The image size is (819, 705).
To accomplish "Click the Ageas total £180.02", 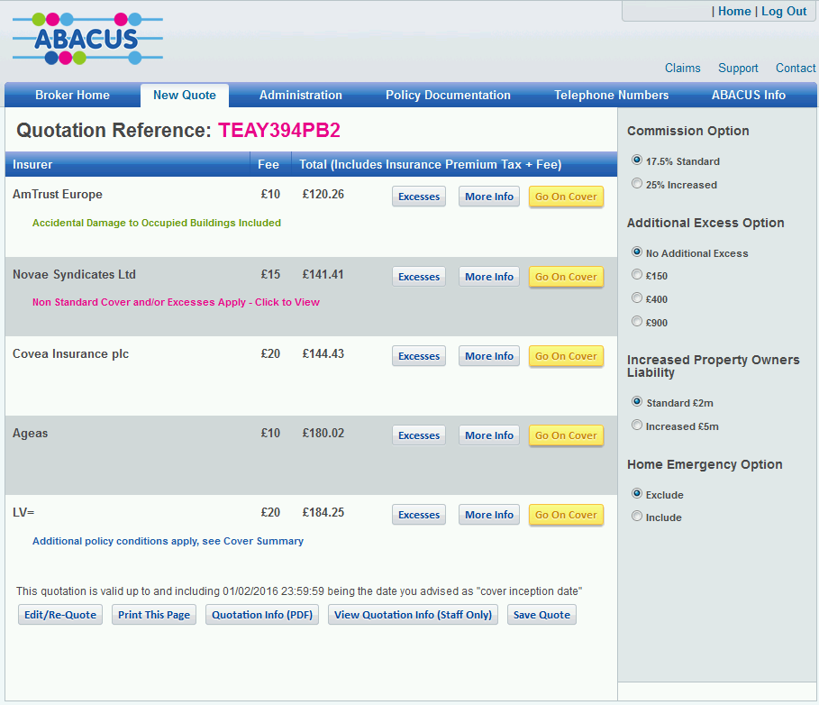I will (x=323, y=434).
